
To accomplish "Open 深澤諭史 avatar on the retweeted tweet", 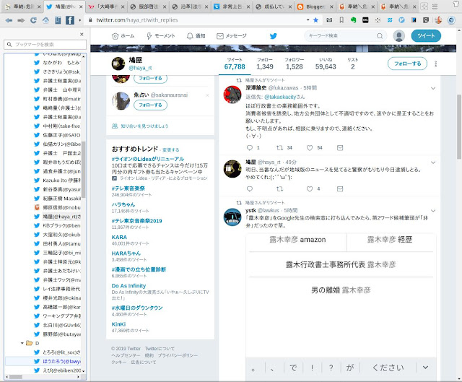I will pos(232,95).
